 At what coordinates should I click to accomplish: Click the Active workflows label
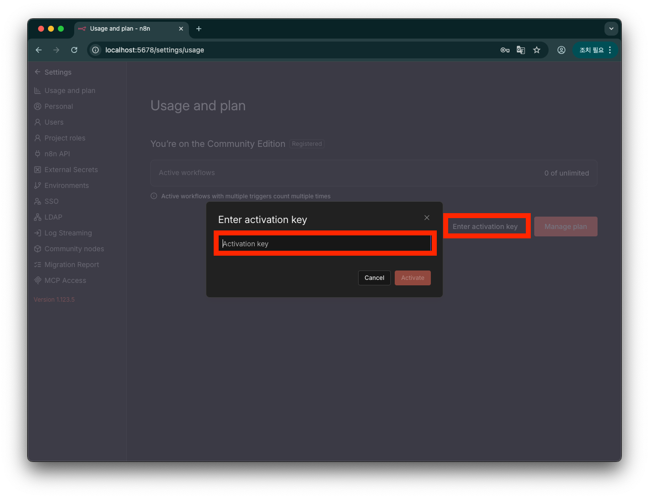187,173
